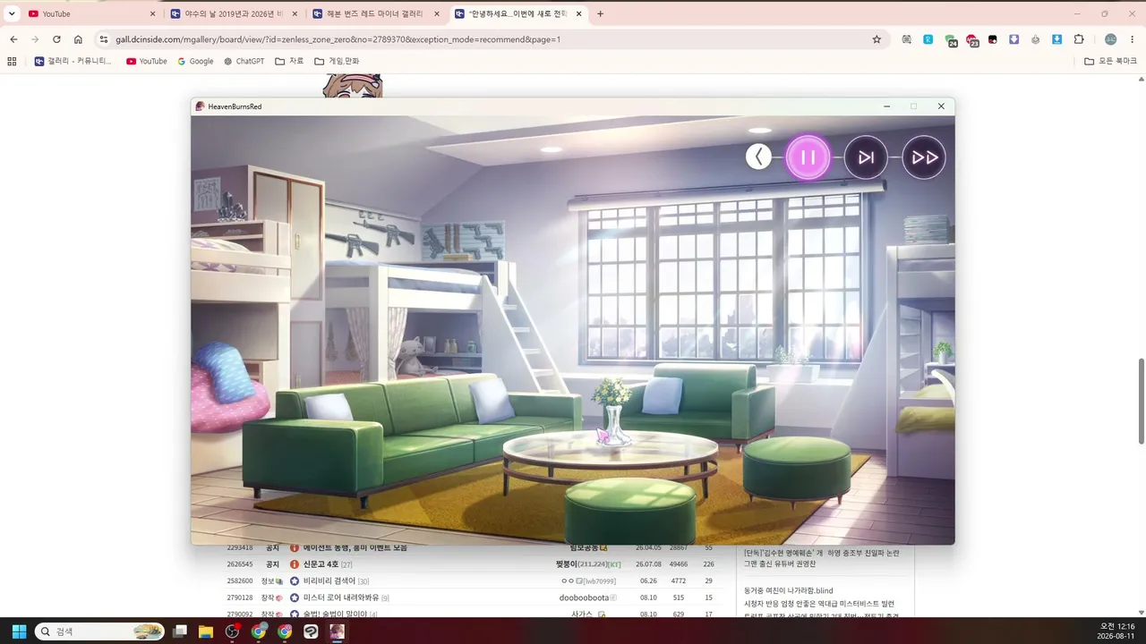Click the taskbar search box
The image size is (1146, 644).
[99, 631]
